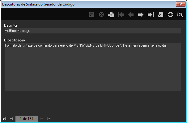Refresh the descriptor data
The width and height of the screenshot is (187, 123).
[170, 15]
